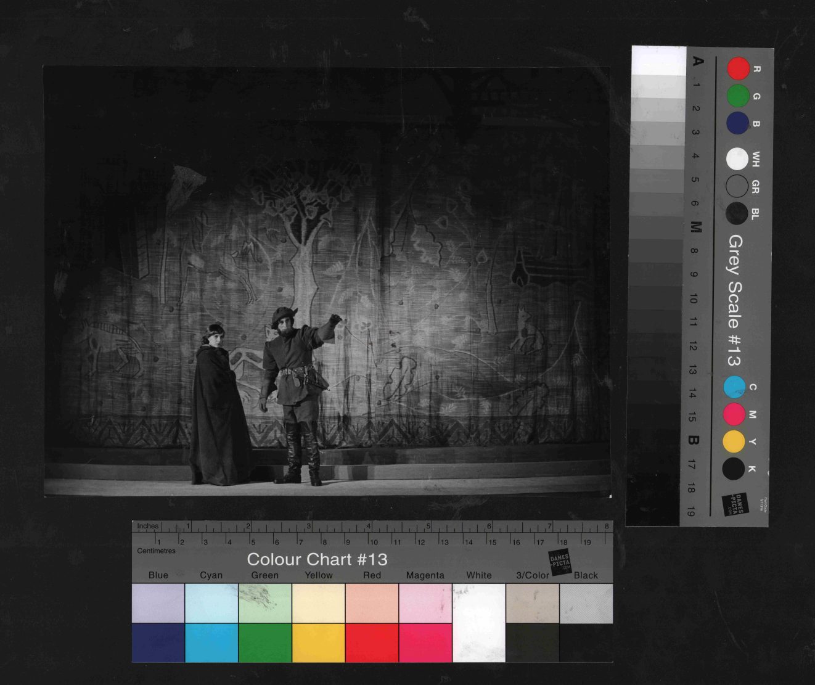815x685 pixels.
Task: Click the "Colour Chart #13" title text
Action: click(x=317, y=559)
